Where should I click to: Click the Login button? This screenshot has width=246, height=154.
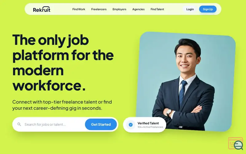(x=190, y=9)
